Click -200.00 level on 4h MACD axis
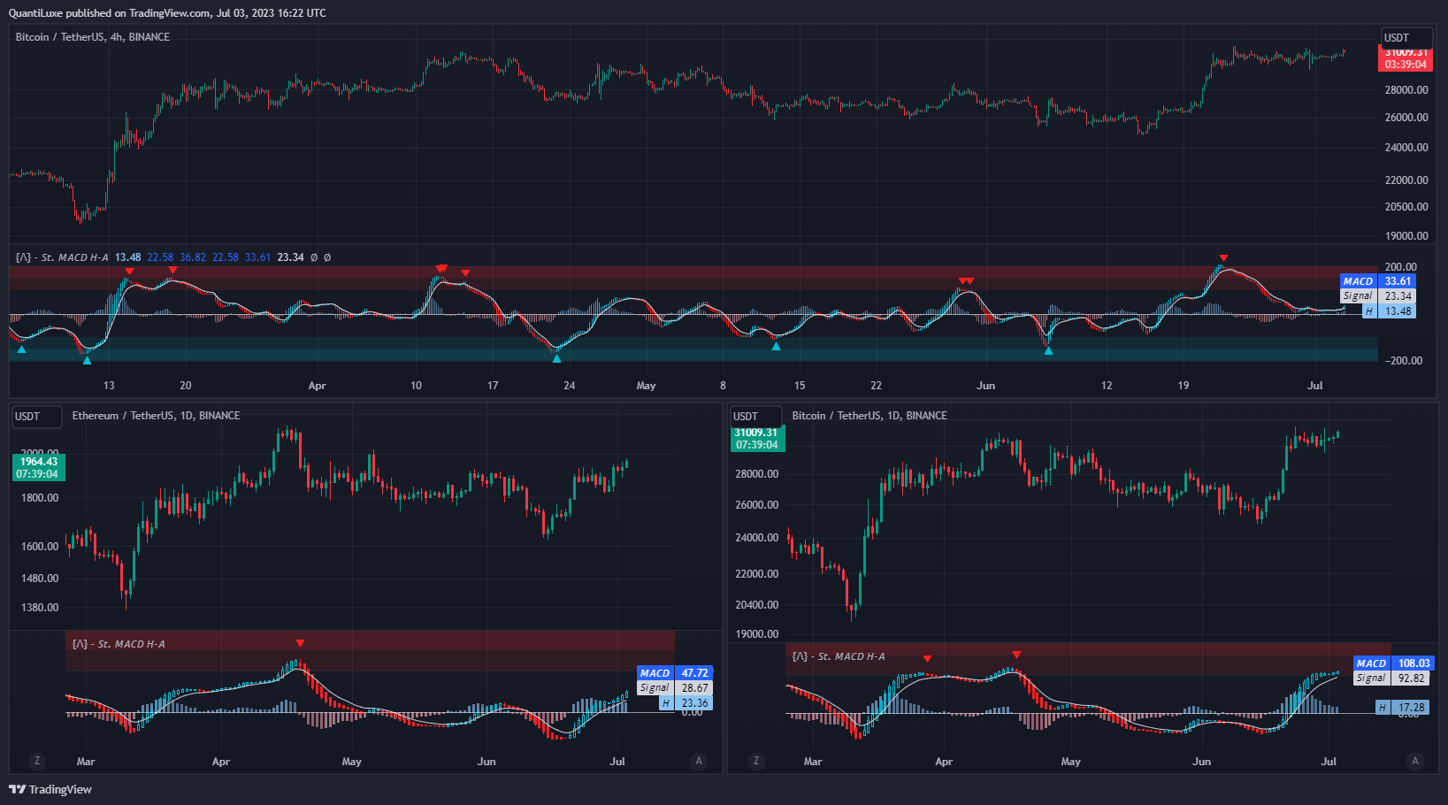This screenshot has height=805, width=1448. tap(1403, 361)
